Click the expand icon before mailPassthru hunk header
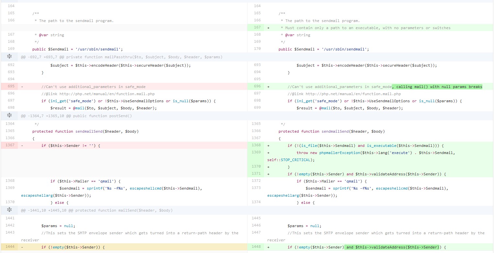495x253 pixels. click(9, 56)
